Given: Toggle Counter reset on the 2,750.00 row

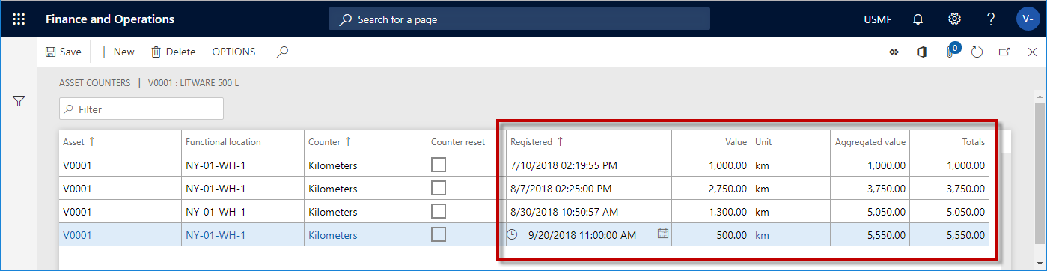Looking at the screenshot, I should [439, 188].
